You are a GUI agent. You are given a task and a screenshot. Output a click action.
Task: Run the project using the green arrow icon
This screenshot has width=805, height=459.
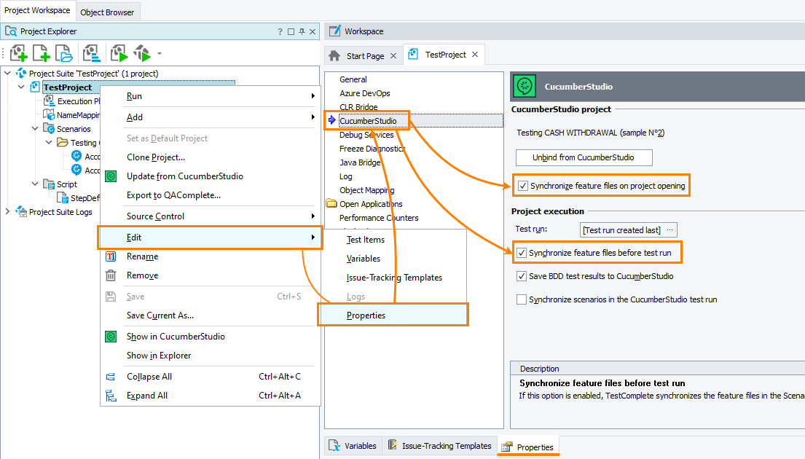118,52
